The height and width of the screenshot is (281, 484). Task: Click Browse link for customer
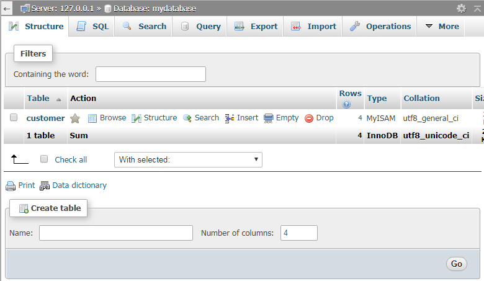coord(113,117)
